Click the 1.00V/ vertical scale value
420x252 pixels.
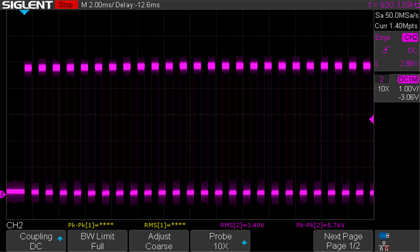409,89
